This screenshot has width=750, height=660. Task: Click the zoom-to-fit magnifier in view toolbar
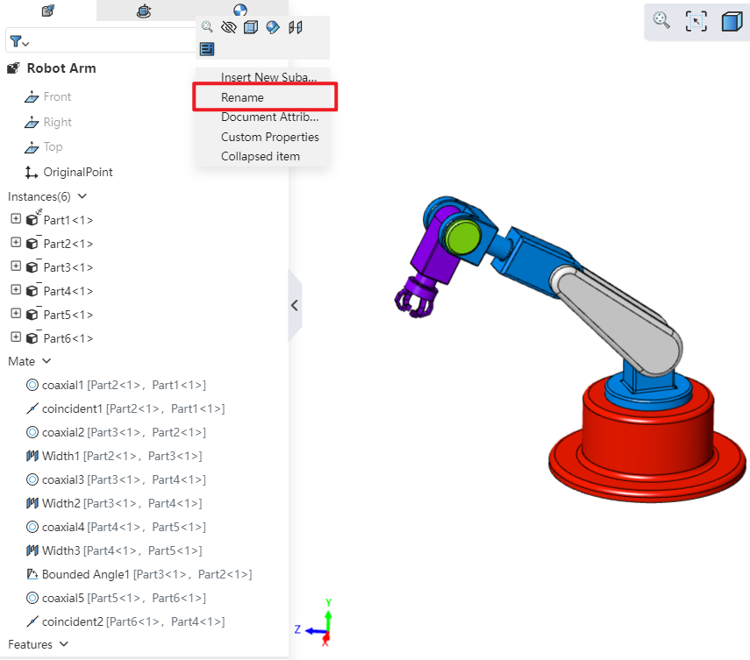[662, 21]
